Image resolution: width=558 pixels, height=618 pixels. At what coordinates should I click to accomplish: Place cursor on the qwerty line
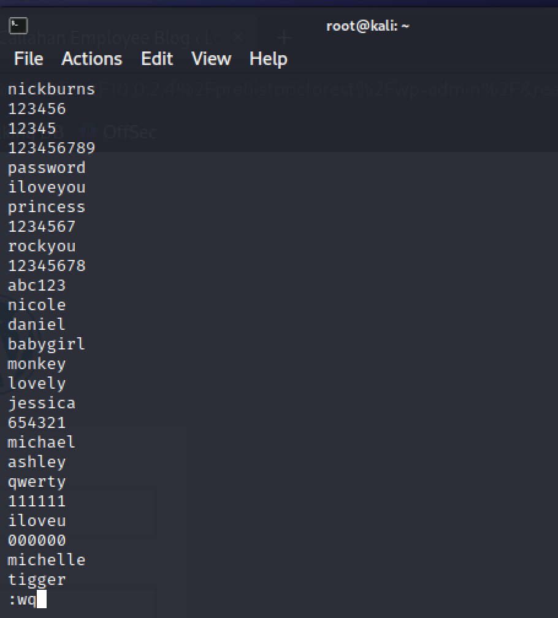[x=37, y=482]
